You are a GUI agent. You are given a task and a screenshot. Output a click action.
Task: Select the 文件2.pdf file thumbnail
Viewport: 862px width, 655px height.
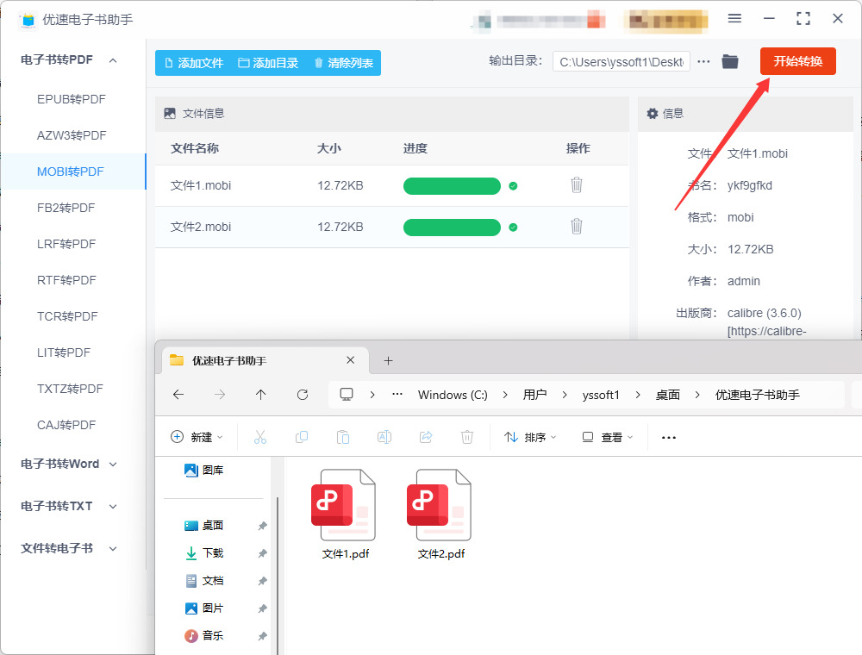[440, 506]
